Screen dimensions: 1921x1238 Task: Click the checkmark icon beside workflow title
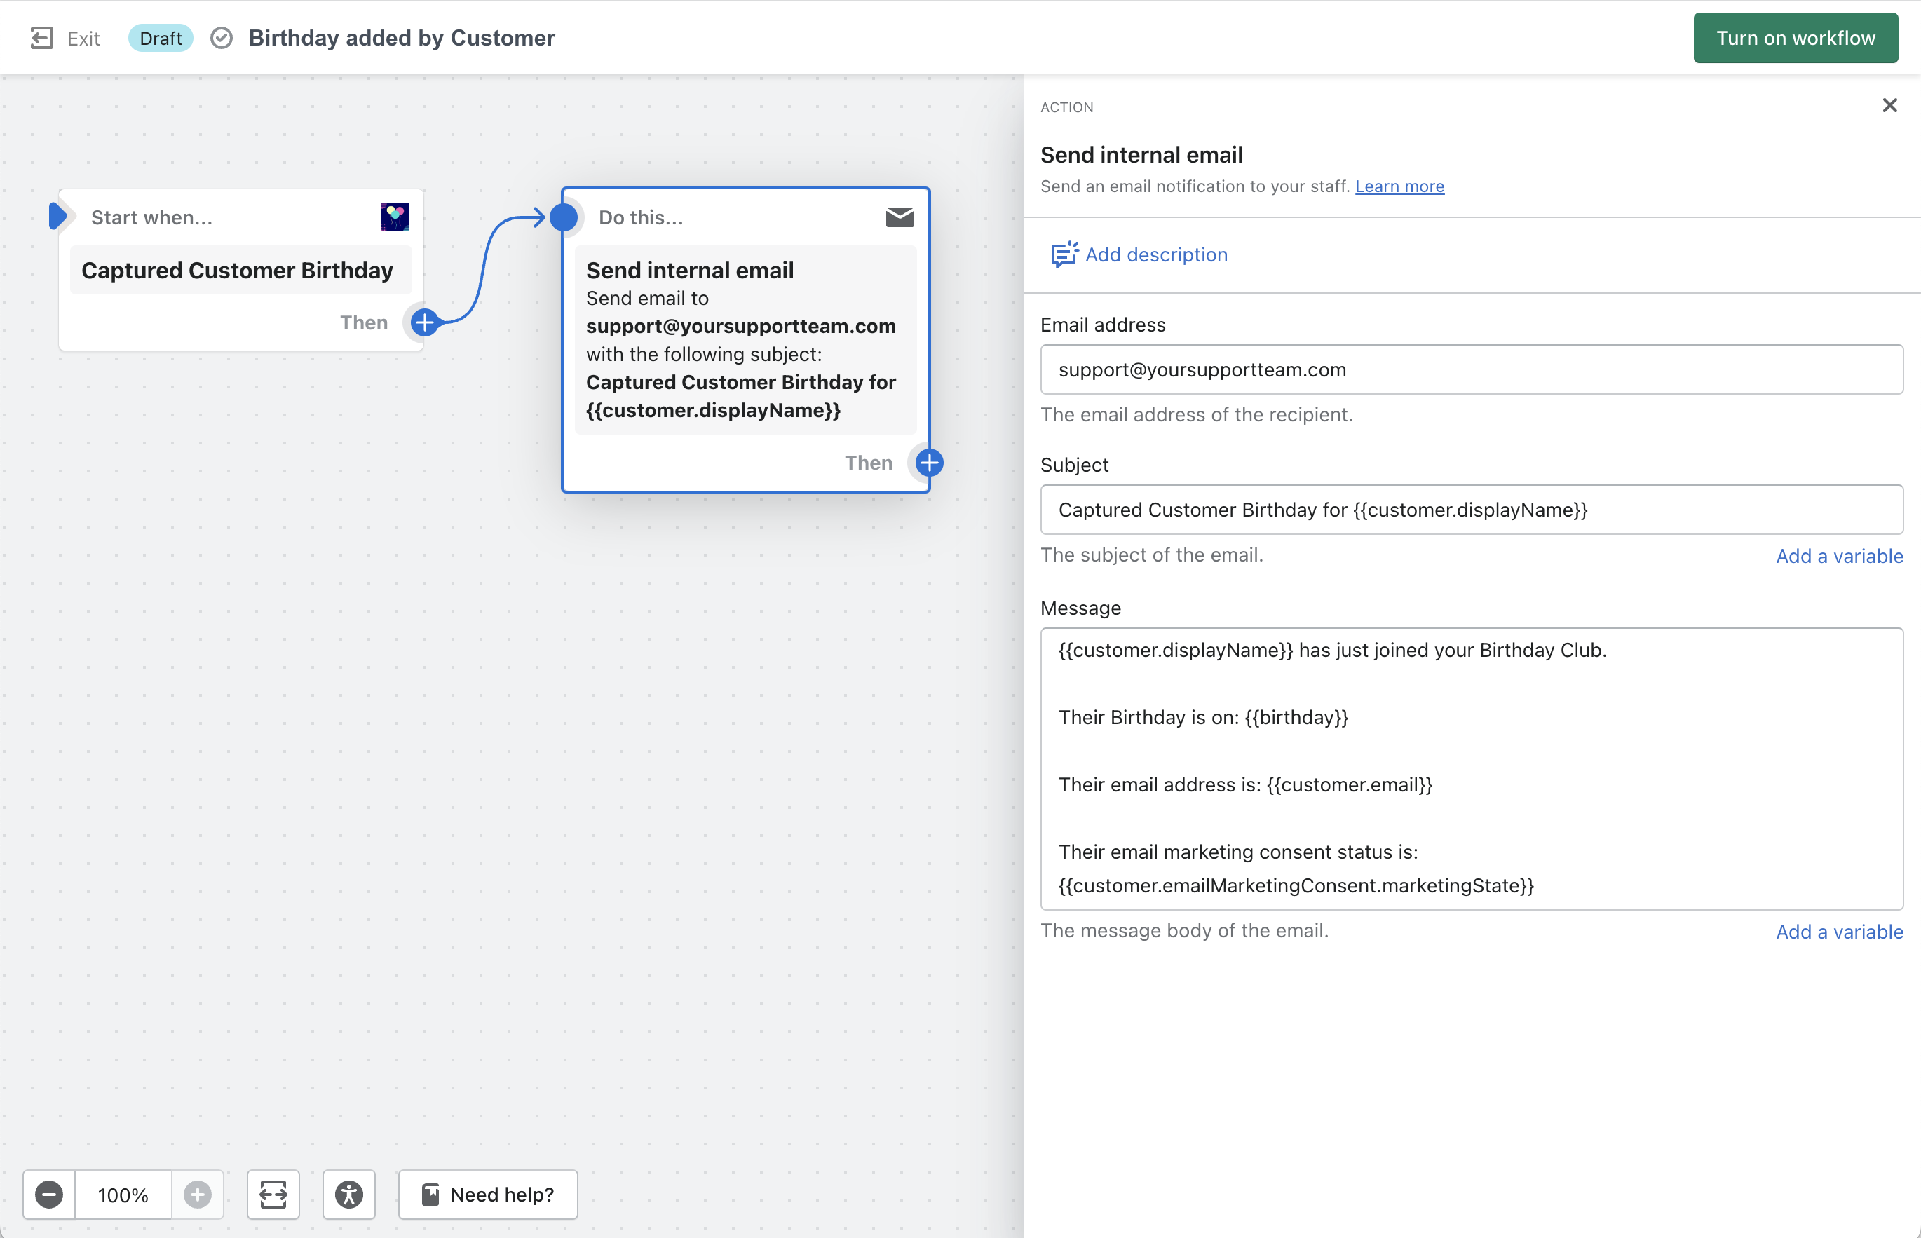tap(221, 38)
